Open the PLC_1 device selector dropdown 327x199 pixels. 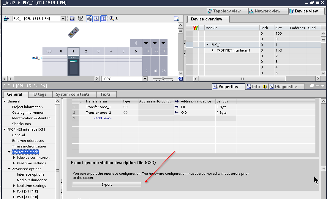click(x=63, y=19)
